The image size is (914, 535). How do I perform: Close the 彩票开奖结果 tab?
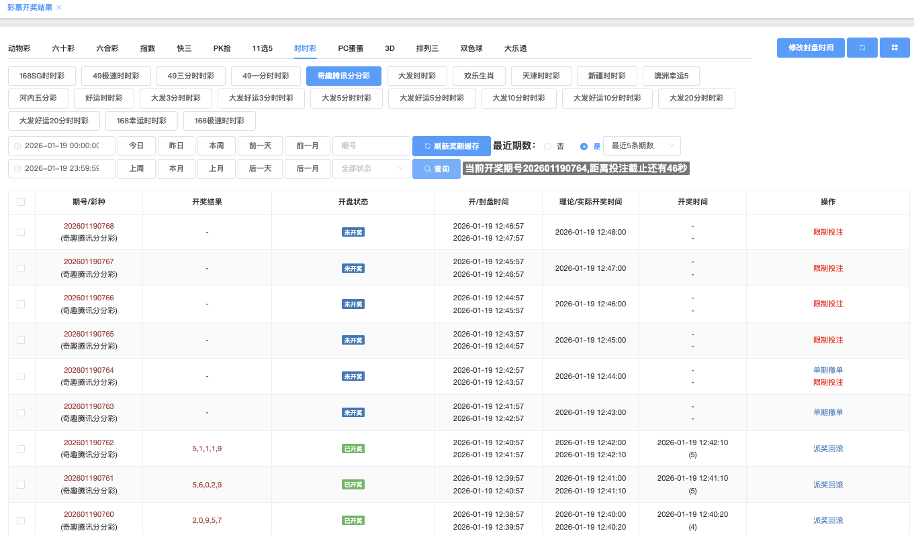pyautogui.click(x=59, y=7)
